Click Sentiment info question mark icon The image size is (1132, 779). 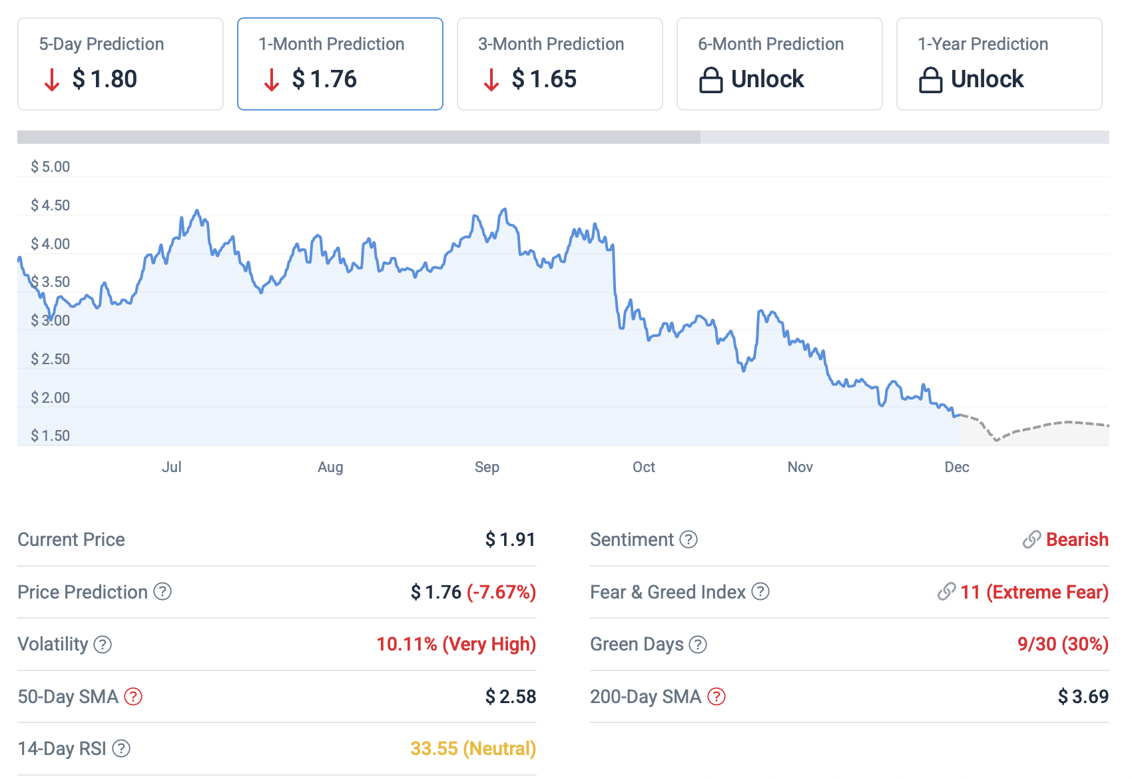[x=689, y=539]
